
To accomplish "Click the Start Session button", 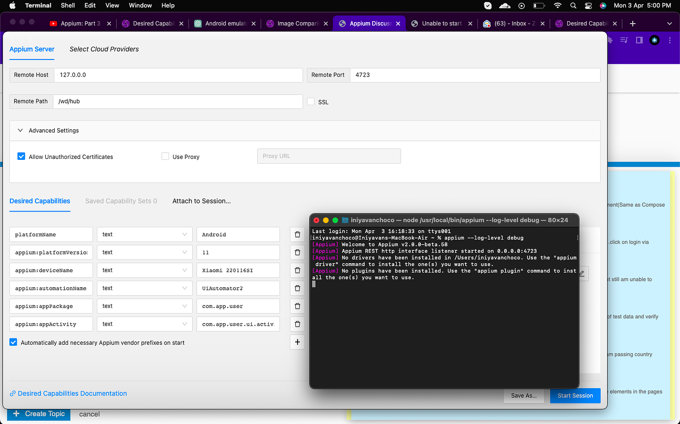I will (x=575, y=395).
